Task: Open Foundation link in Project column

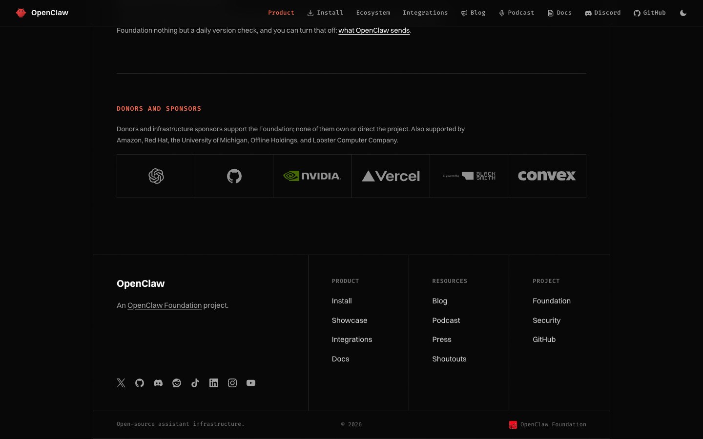Action: [552, 301]
